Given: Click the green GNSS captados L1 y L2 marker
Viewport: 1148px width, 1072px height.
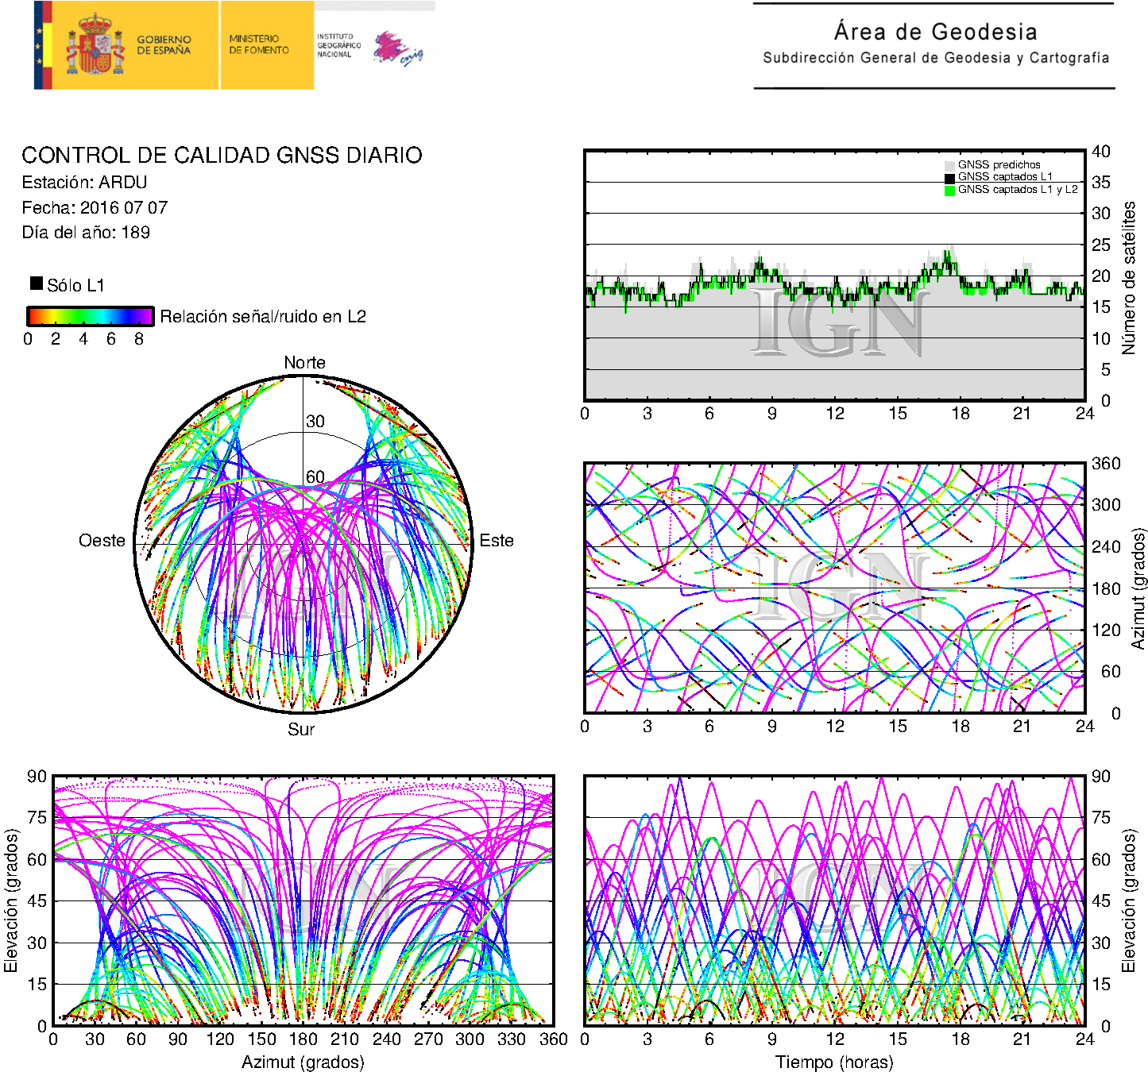Looking at the screenshot, I should pos(949,191).
